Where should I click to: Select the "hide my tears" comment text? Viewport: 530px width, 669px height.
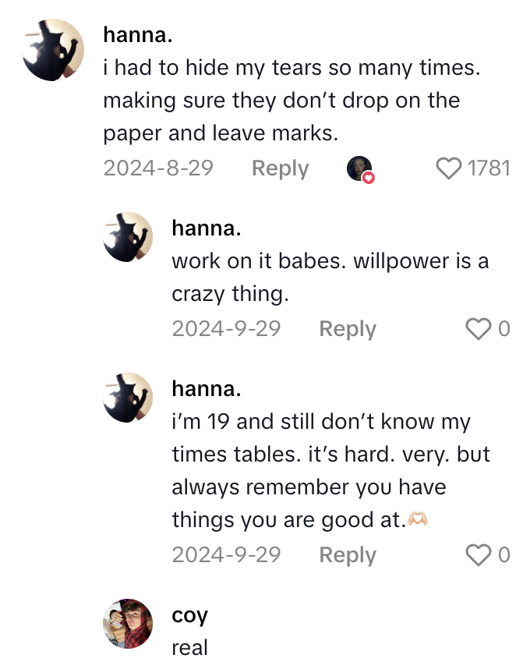click(x=291, y=101)
